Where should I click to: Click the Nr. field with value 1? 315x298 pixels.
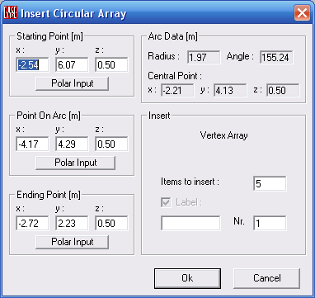(270, 223)
